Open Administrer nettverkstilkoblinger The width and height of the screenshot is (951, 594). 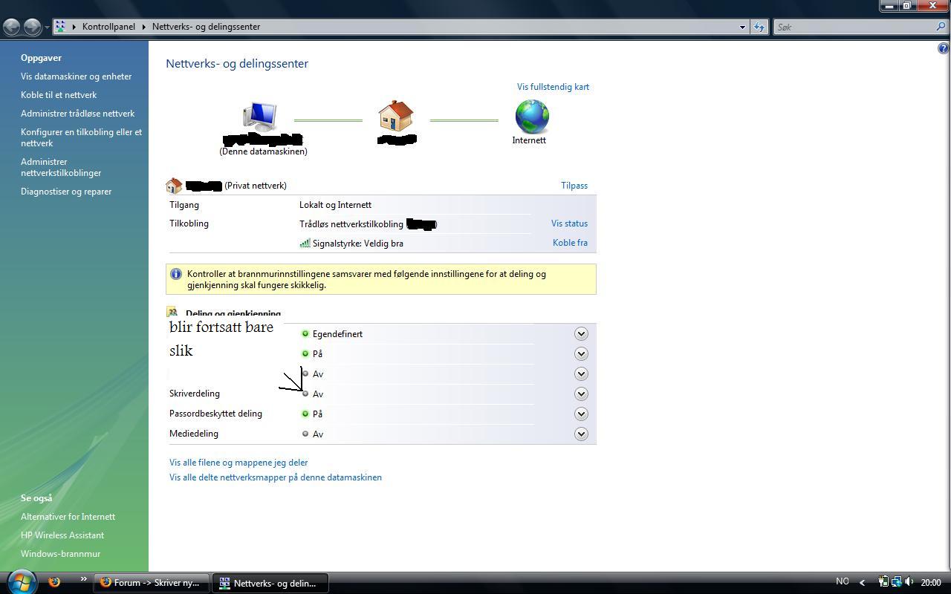click(x=61, y=167)
